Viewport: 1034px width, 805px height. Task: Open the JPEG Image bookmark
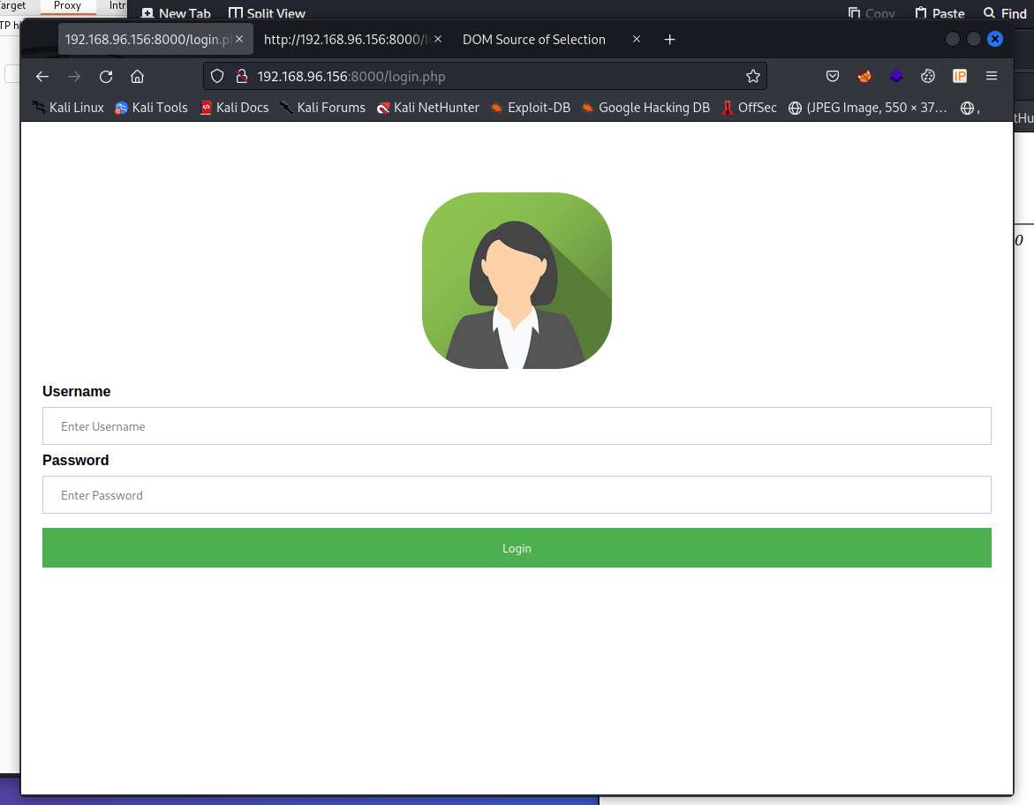point(868,108)
